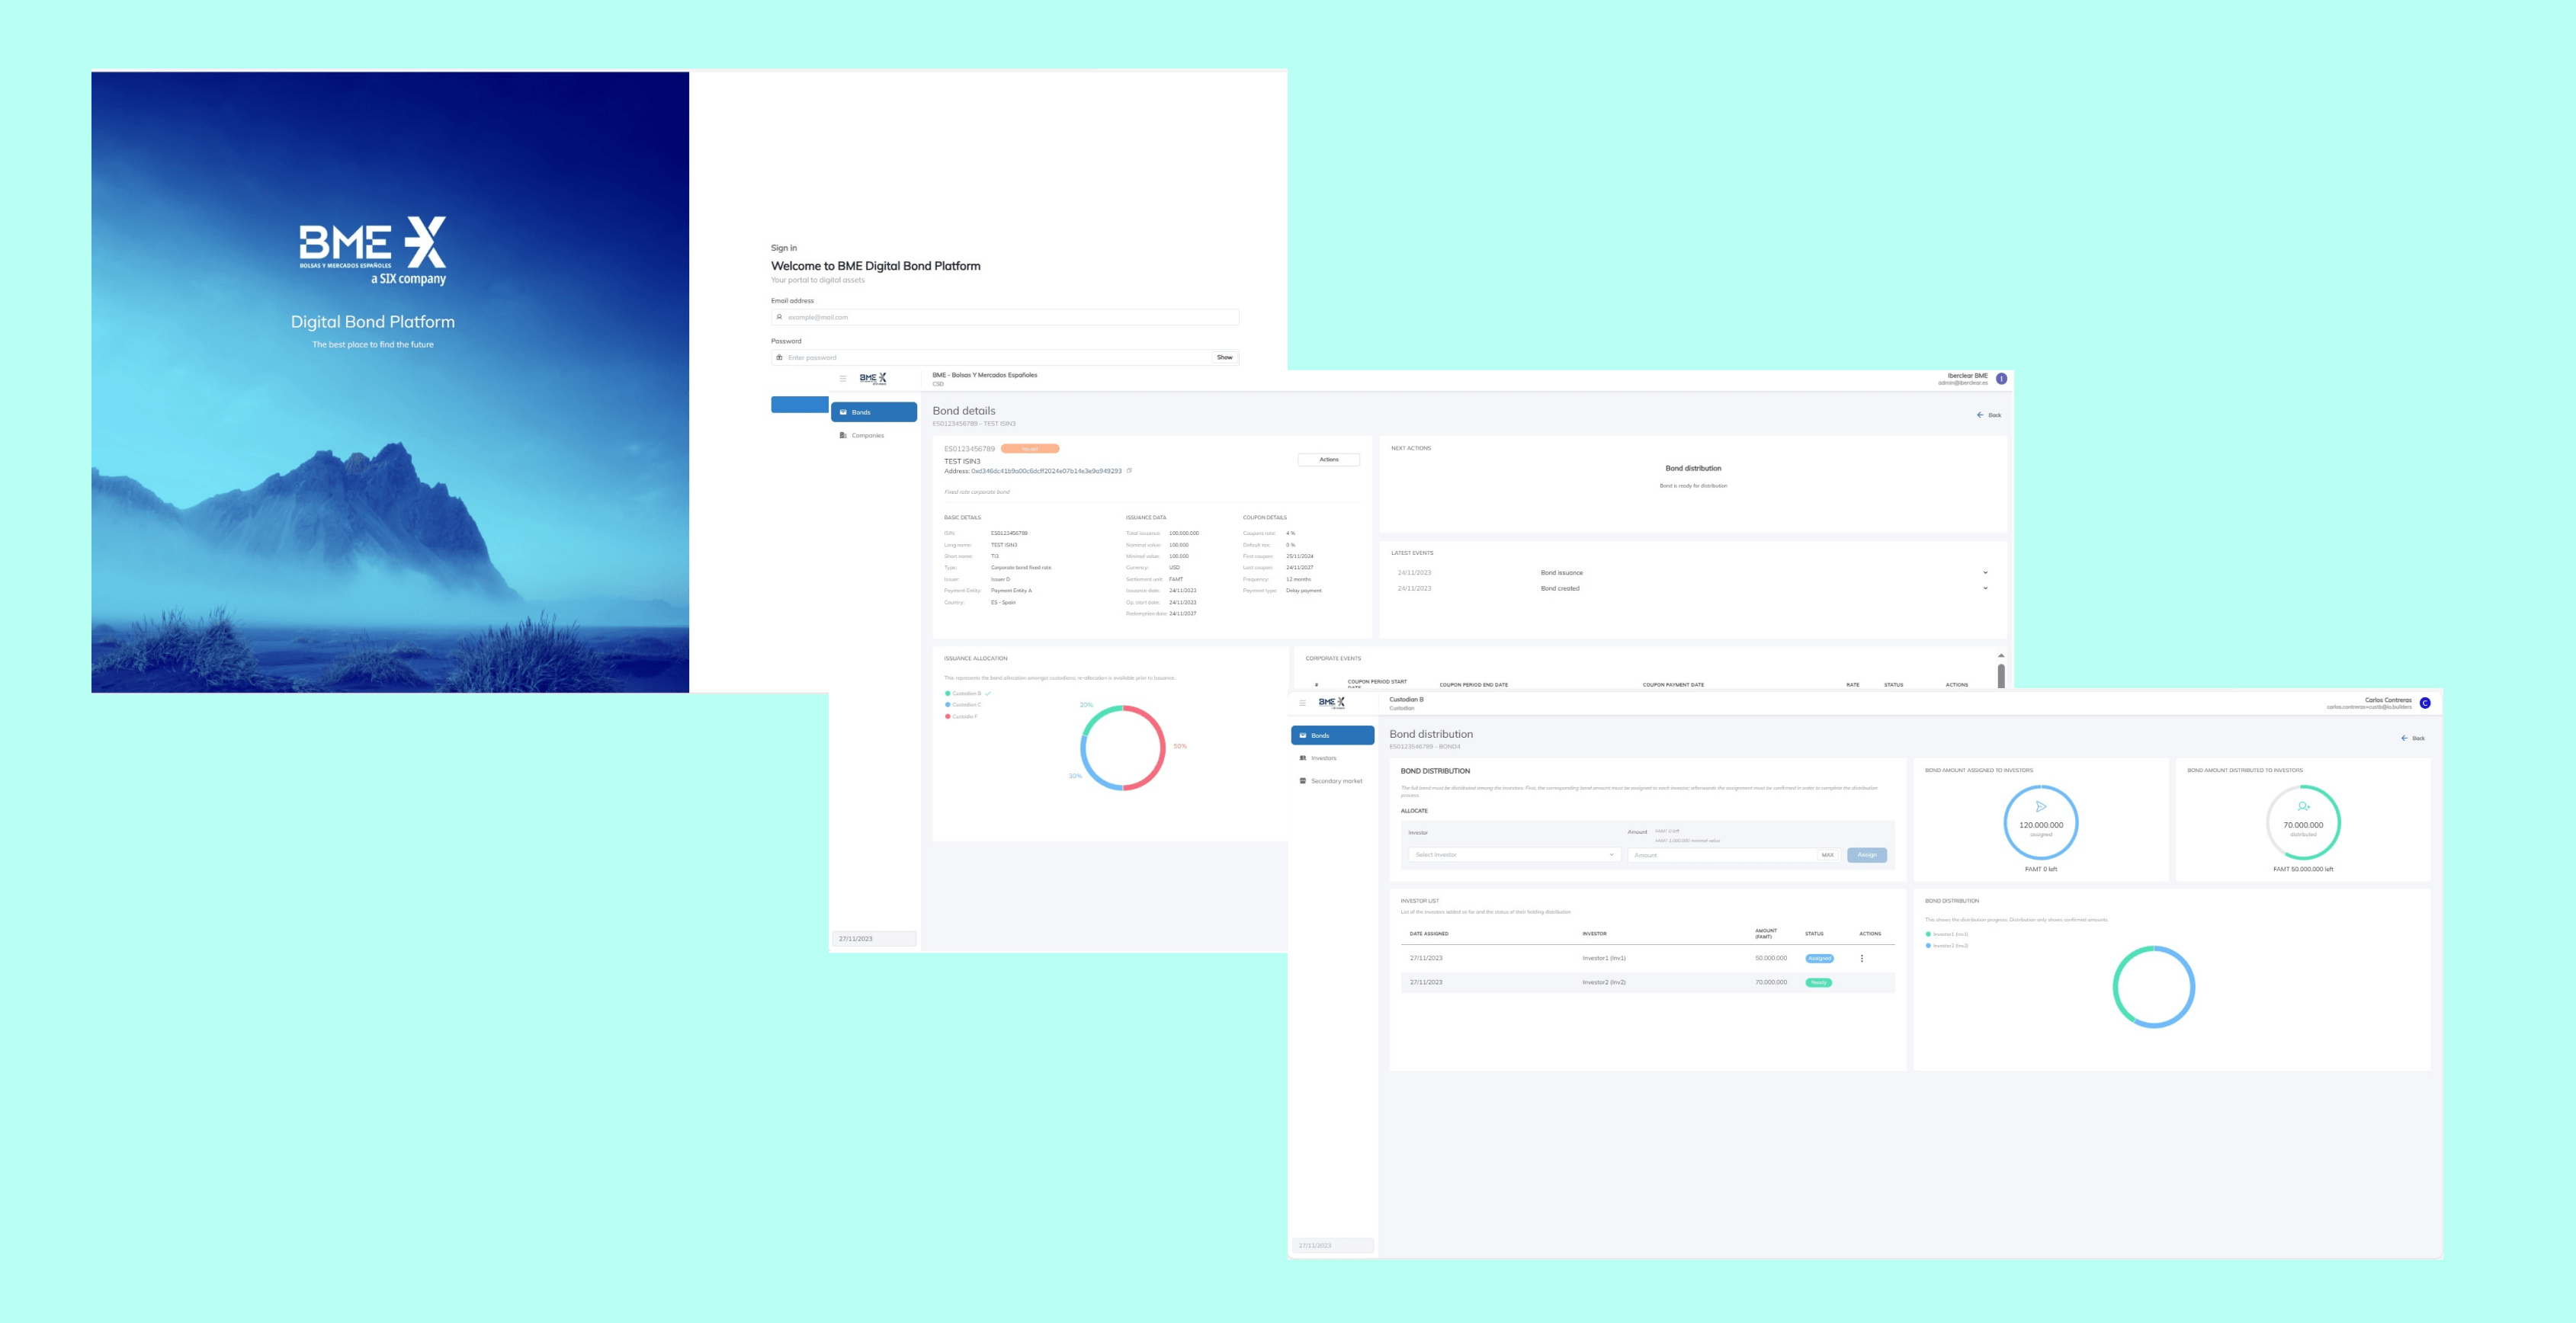Viewport: 2576px width, 1323px height.
Task: Click three-dot actions menu for Investor1
Action: coord(1861,958)
